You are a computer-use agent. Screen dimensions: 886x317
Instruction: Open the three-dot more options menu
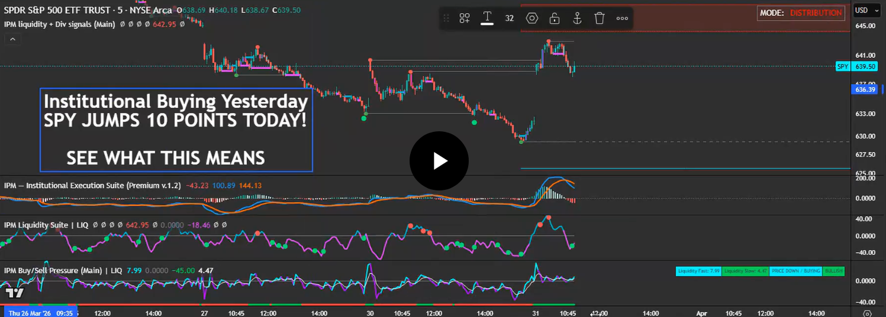(622, 18)
